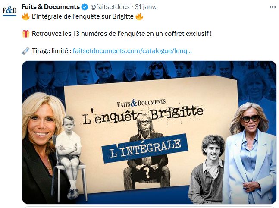Viewport: 279px width, 208px height.
Task: Click the woman wearing sunglasses in image
Action: (251, 153)
